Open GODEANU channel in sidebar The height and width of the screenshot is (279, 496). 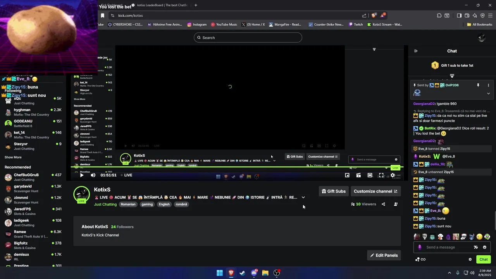point(33,123)
